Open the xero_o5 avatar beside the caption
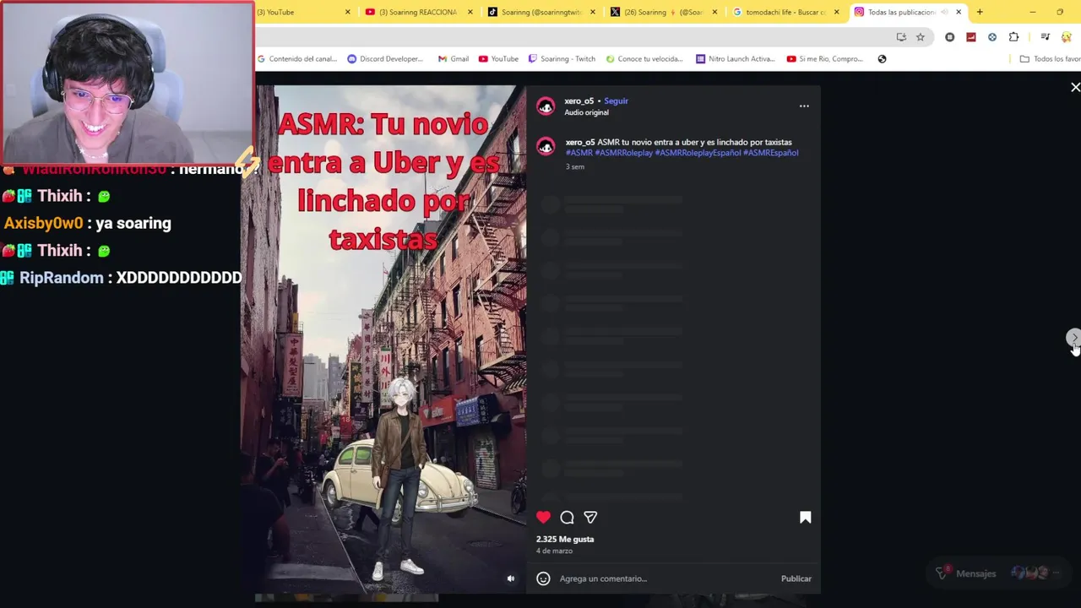 (x=546, y=146)
